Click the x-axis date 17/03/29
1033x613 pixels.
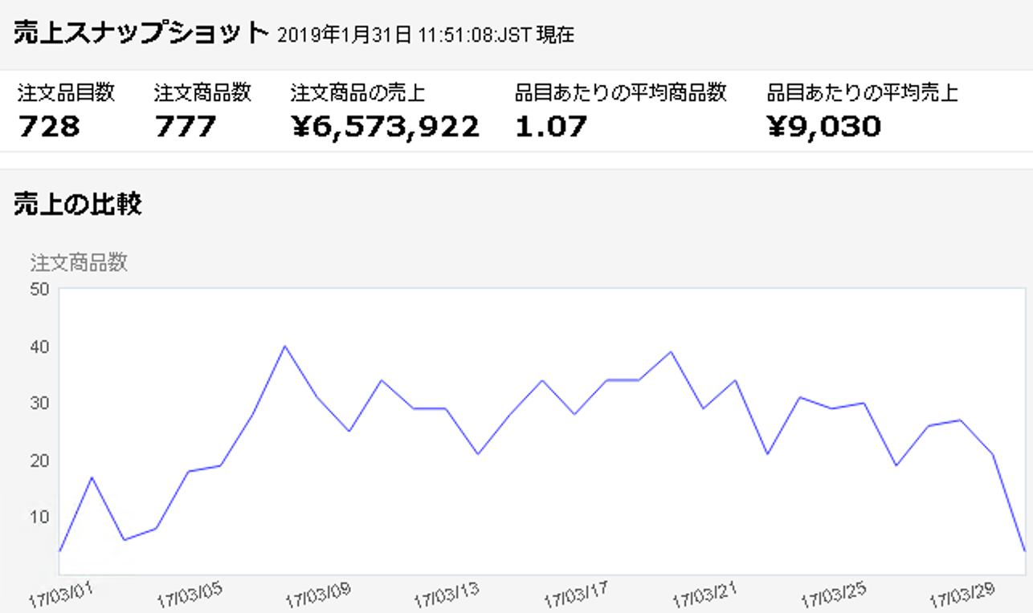coord(962,595)
